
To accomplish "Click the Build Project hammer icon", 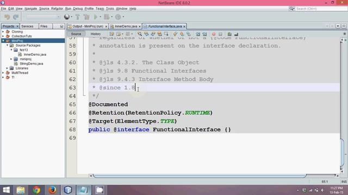I will (x=78, y=17).
